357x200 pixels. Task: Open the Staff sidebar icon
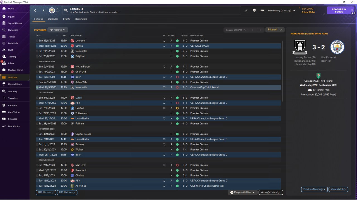tap(4, 50)
